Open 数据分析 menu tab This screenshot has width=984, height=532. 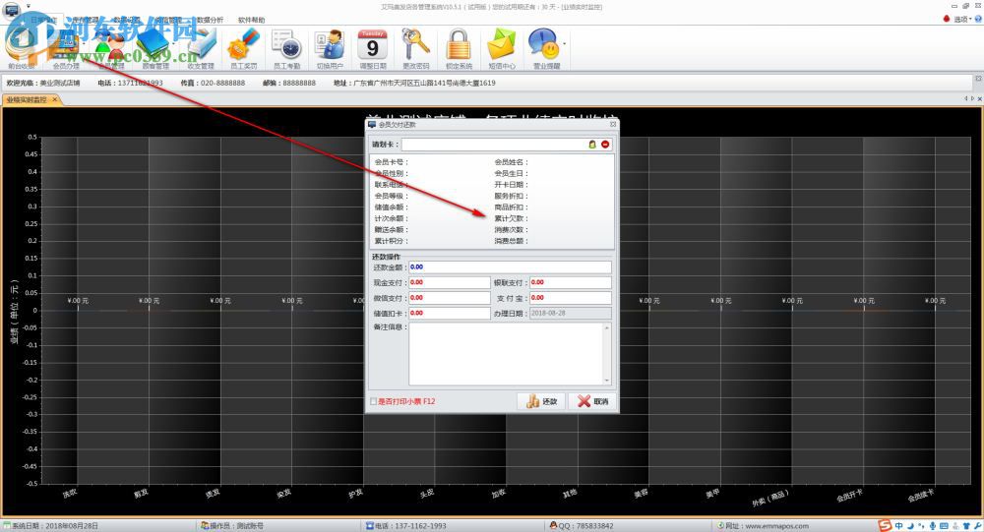click(210, 20)
